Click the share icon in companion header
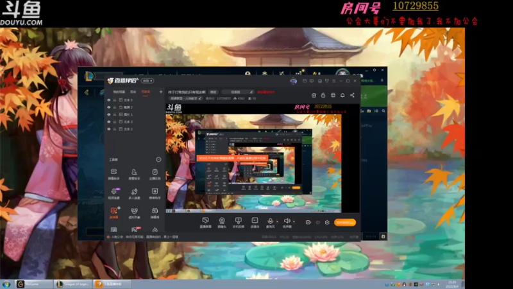The image size is (513, 289). pos(352,95)
